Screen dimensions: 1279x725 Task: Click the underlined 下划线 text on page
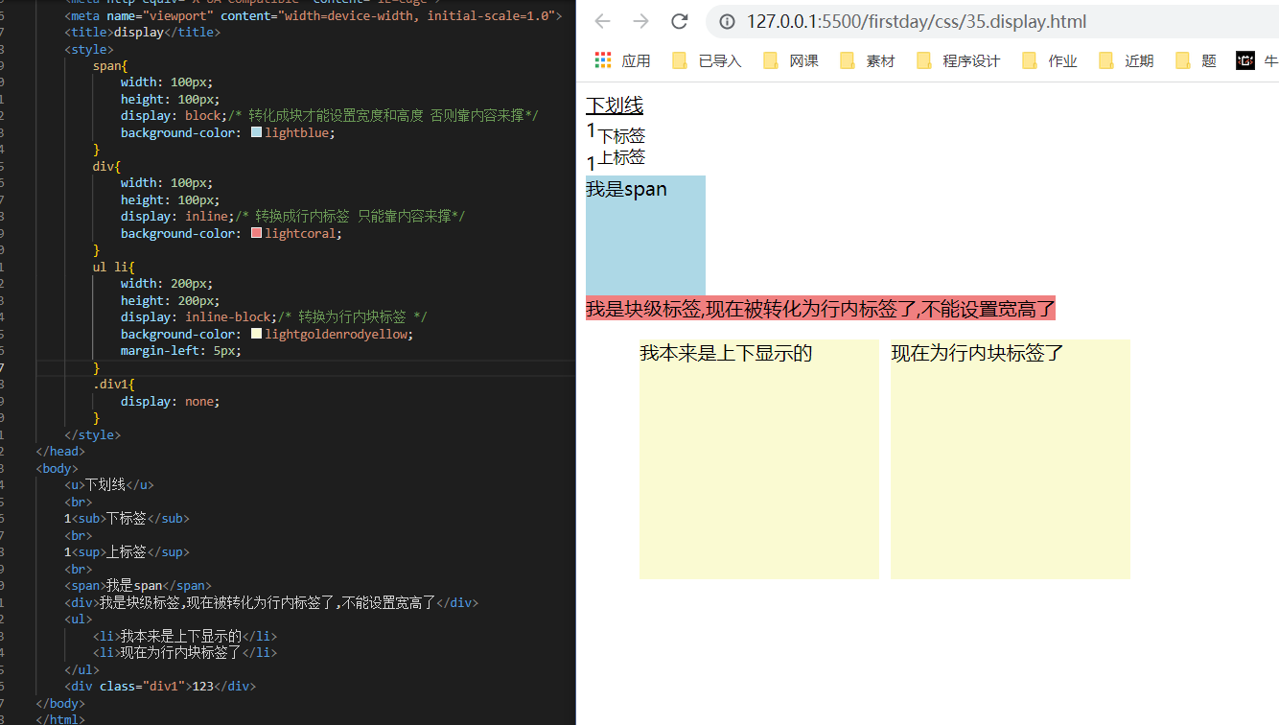coord(615,105)
